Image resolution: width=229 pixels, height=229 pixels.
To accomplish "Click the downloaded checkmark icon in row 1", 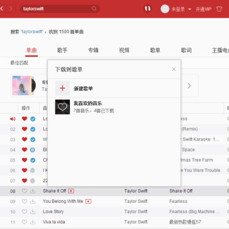I will tap(32, 119).
